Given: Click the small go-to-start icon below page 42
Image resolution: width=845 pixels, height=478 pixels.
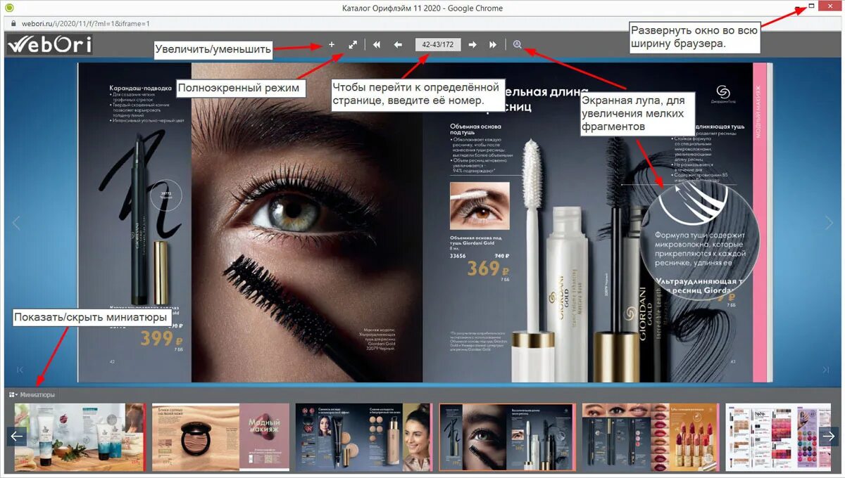Looking at the screenshot, I should click(x=20, y=370).
